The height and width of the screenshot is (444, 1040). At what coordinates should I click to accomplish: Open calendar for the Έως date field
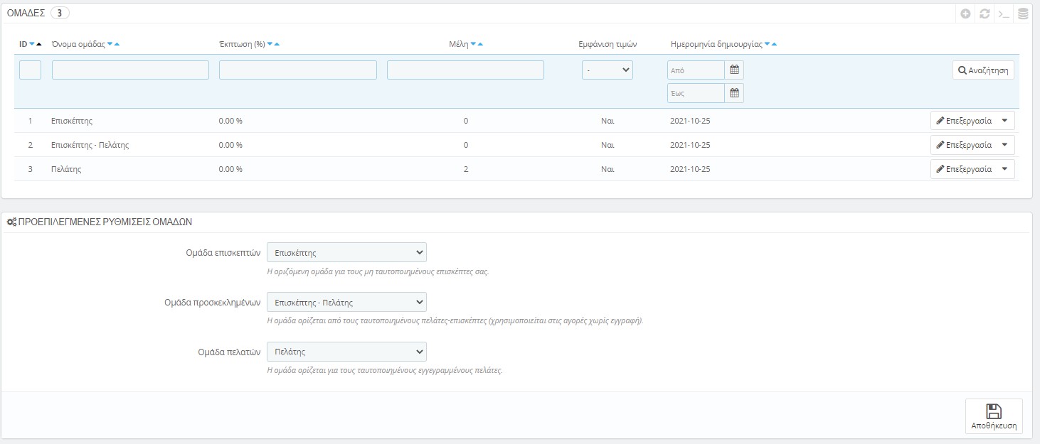pos(734,93)
